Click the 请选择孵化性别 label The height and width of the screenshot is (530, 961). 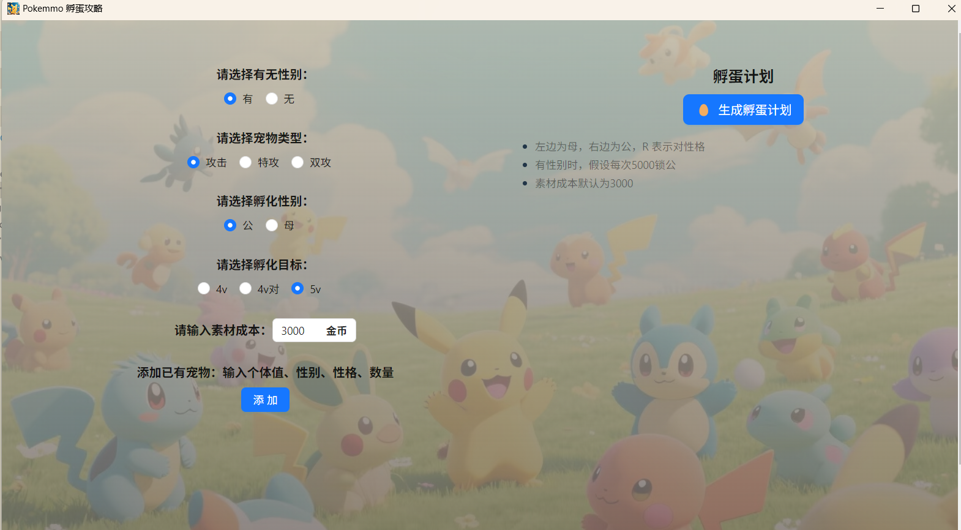click(262, 201)
